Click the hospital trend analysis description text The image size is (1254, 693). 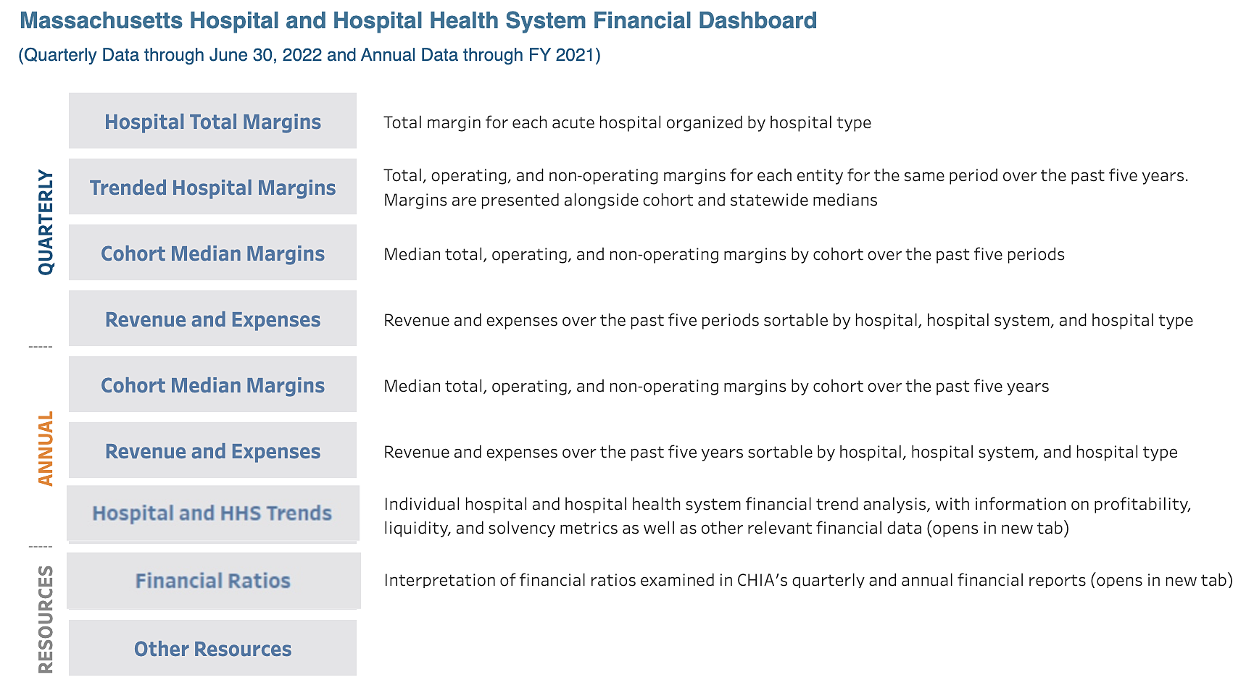[x=787, y=516]
